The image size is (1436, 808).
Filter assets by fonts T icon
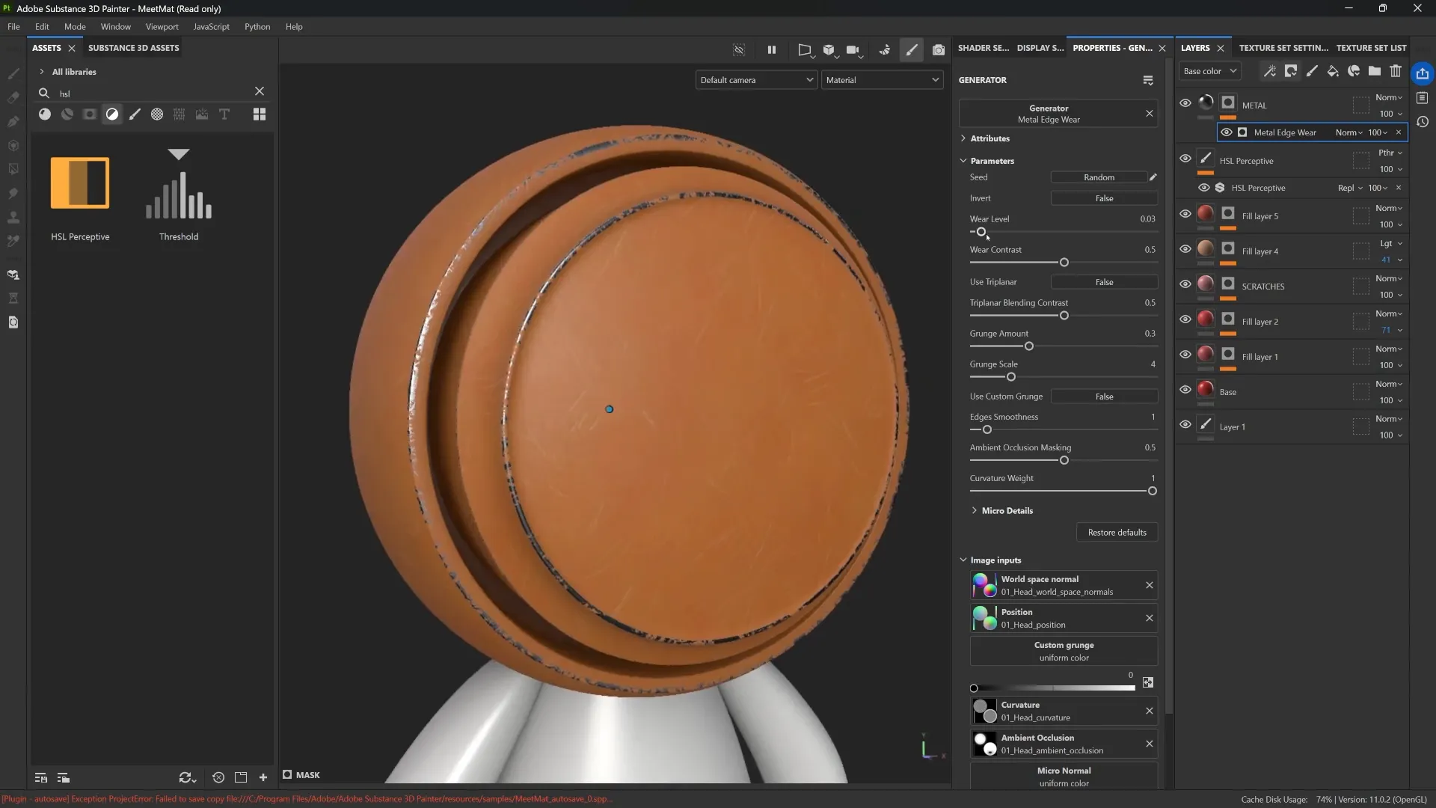[224, 114]
